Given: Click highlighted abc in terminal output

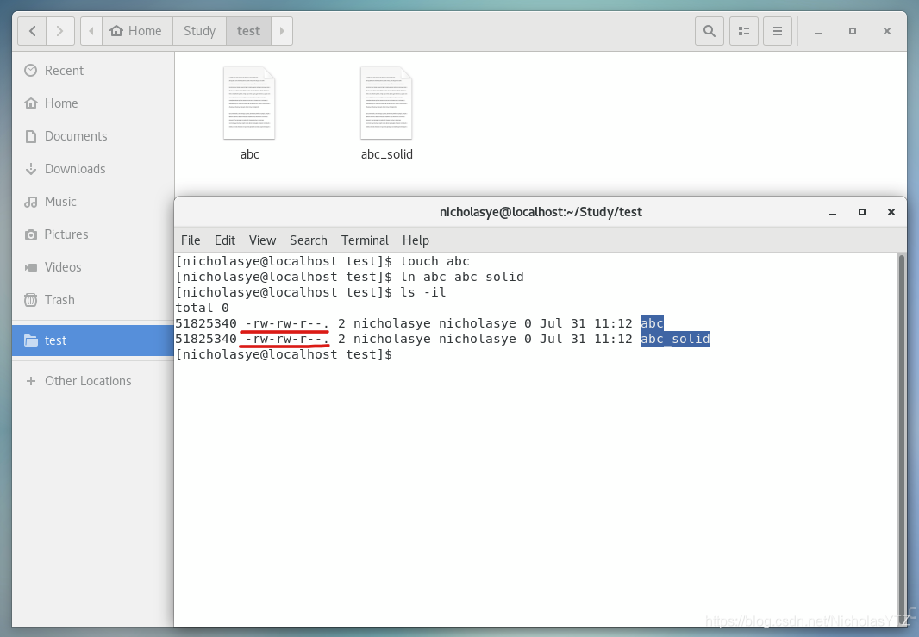Looking at the screenshot, I should pyautogui.click(x=652, y=323).
